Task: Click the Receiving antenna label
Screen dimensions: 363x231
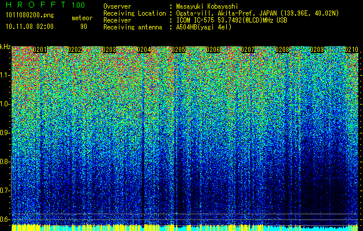Action: [x=133, y=27]
